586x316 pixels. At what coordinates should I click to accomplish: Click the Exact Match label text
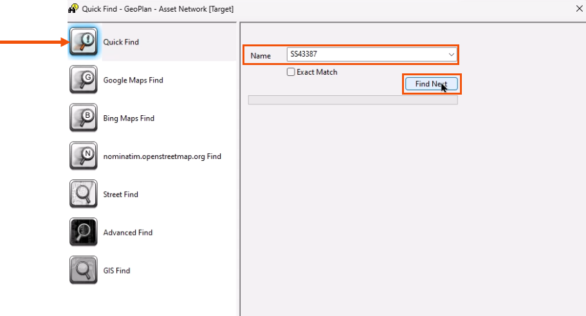(x=317, y=72)
